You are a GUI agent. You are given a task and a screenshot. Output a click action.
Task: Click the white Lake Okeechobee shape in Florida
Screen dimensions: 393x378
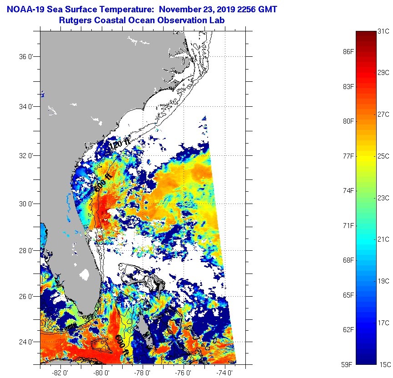coord(84,274)
